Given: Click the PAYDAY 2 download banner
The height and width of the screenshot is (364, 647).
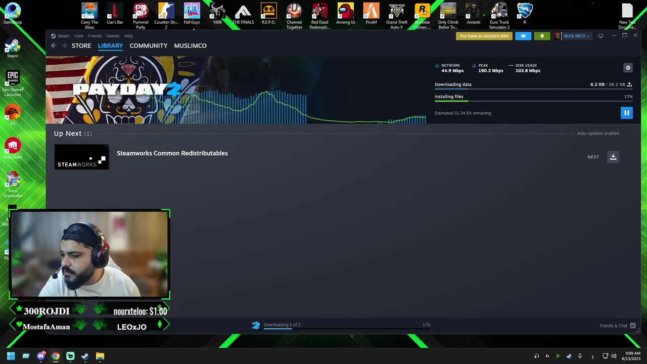Looking at the screenshot, I should click(x=126, y=89).
